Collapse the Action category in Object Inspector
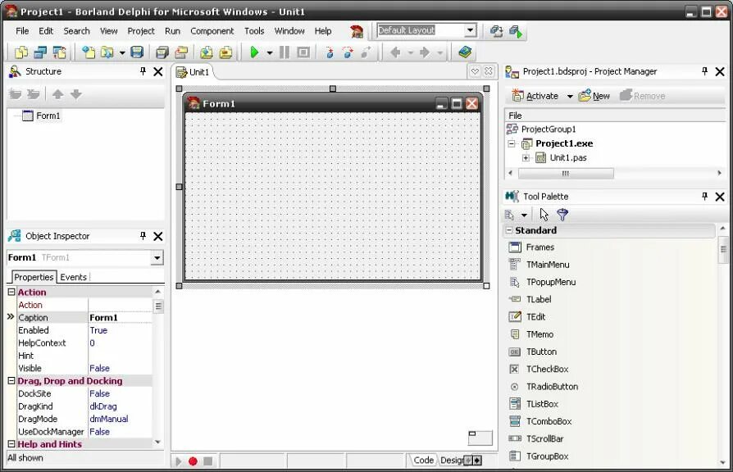733x472 pixels. click(11, 292)
